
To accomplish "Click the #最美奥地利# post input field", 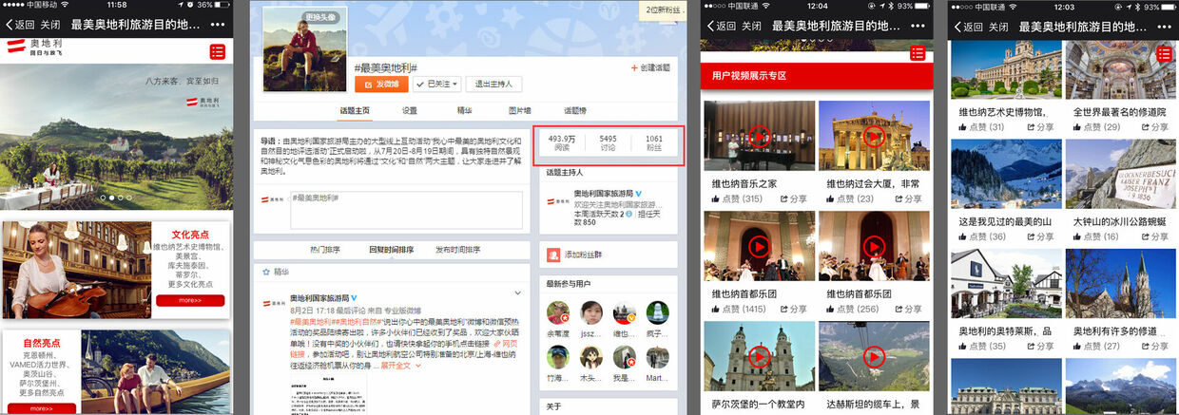I will pyautogui.click(x=406, y=210).
